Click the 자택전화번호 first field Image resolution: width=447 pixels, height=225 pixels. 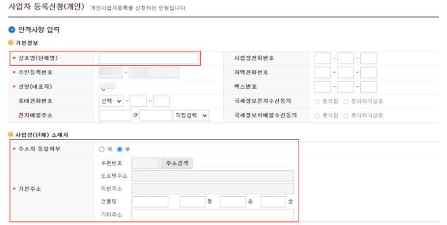coord(323,73)
